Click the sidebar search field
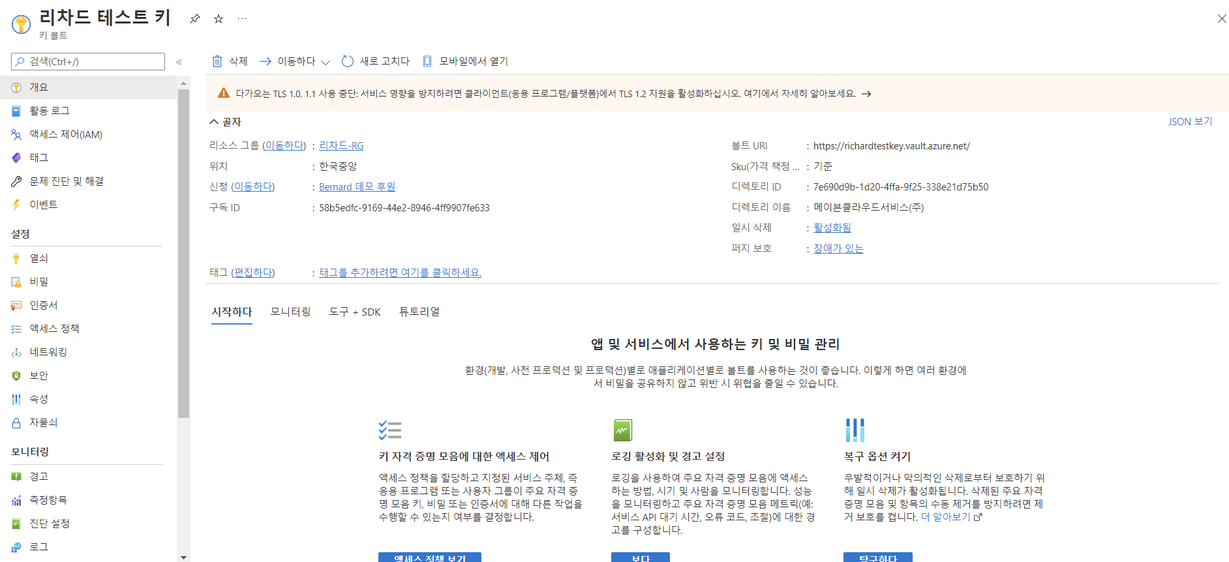The width and height of the screenshot is (1229, 562). (x=88, y=61)
